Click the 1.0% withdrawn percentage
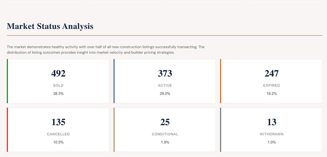This screenshot has width=327, height=157. click(x=271, y=142)
